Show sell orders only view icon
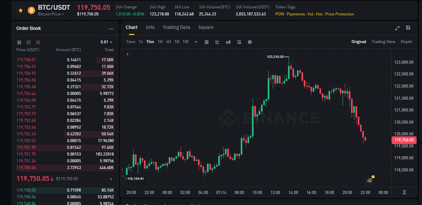 click(38, 42)
